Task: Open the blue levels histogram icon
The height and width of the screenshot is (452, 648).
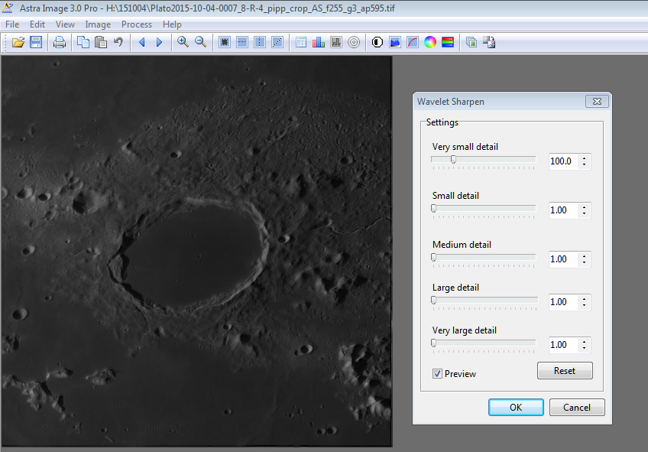Action: click(395, 42)
